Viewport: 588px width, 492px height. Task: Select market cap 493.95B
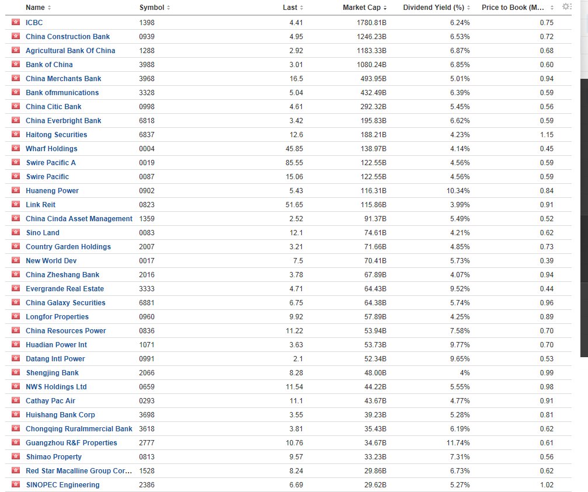pyautogui.click(x=374, y=78)
